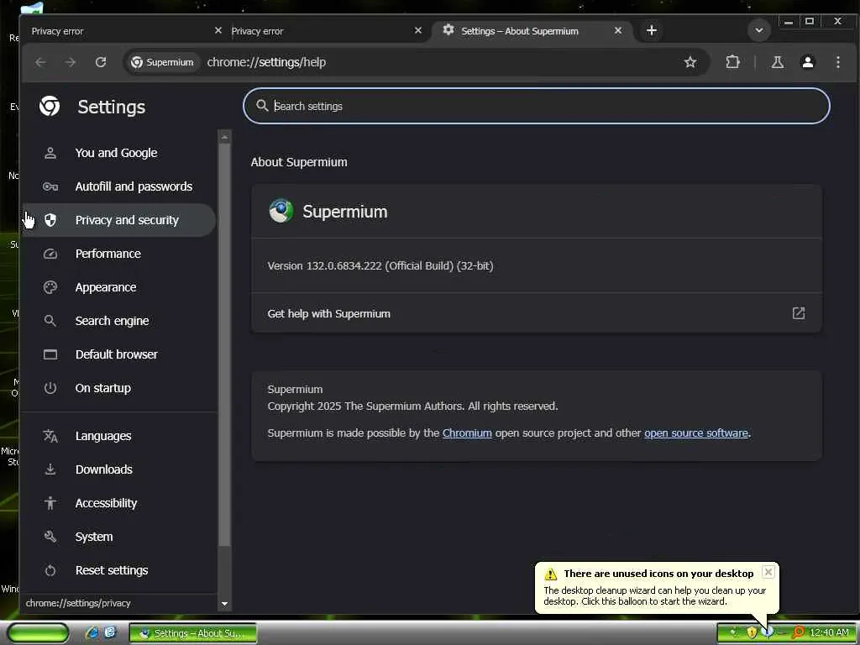
Task: Click the external link icon for Get help
Action: pos(798,313)
